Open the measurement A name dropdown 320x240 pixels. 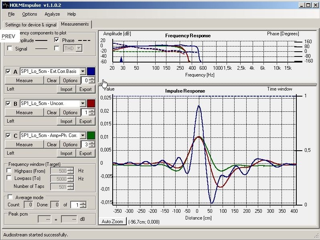83,71
